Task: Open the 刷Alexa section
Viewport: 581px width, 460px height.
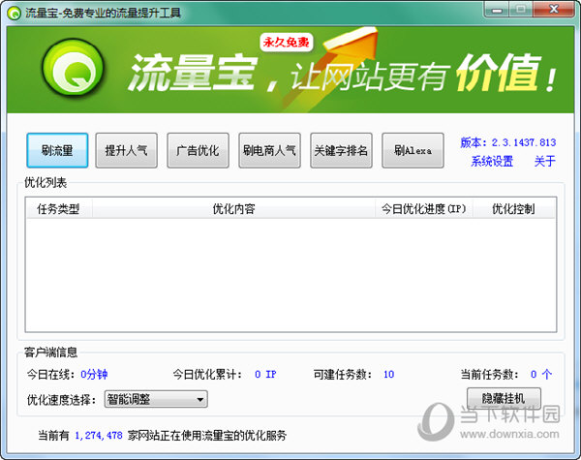Action: click(x=413, y=150)
